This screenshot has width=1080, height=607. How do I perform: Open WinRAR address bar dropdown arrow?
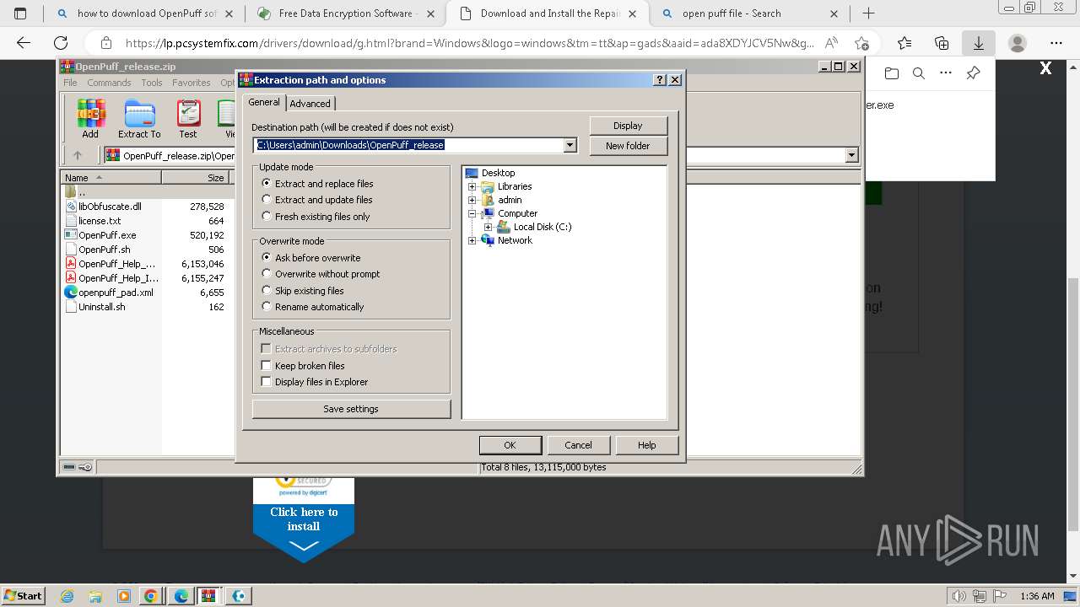pyautogui.click(x=851, y=155)
